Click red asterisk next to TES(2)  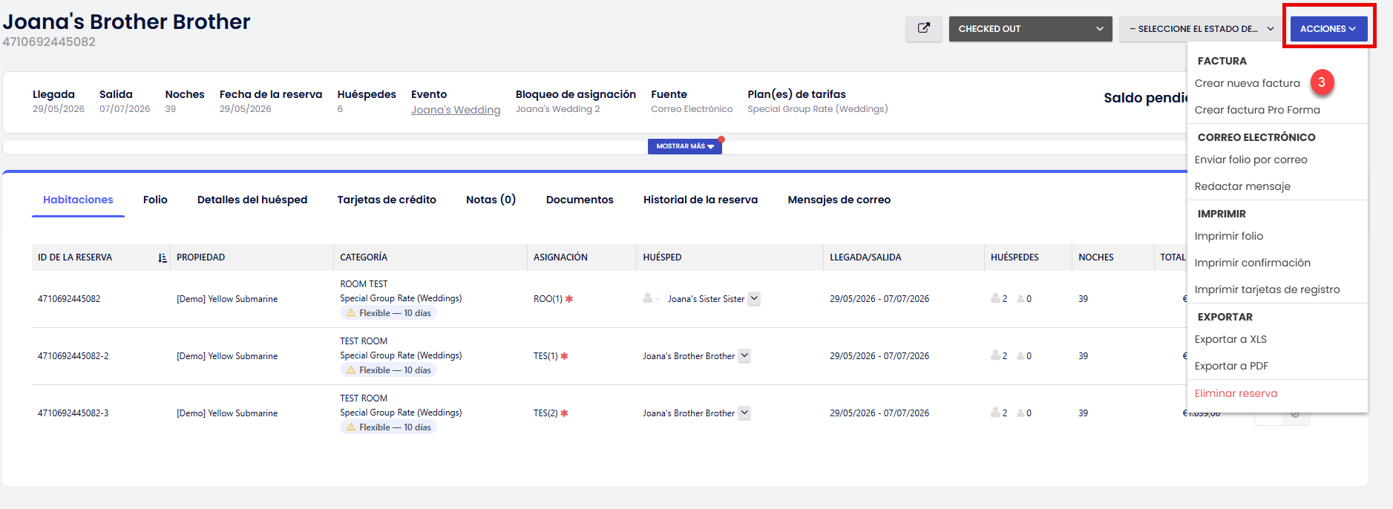[564, 413]
